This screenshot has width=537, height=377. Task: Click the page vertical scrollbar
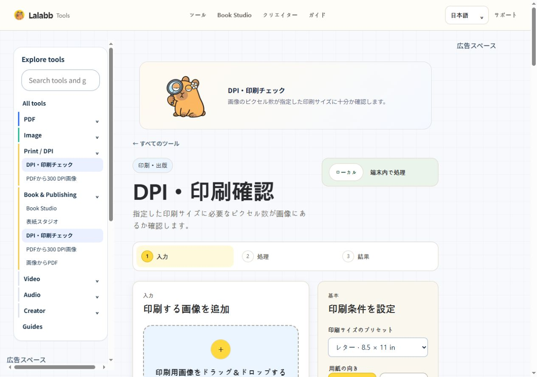(534, 36)
